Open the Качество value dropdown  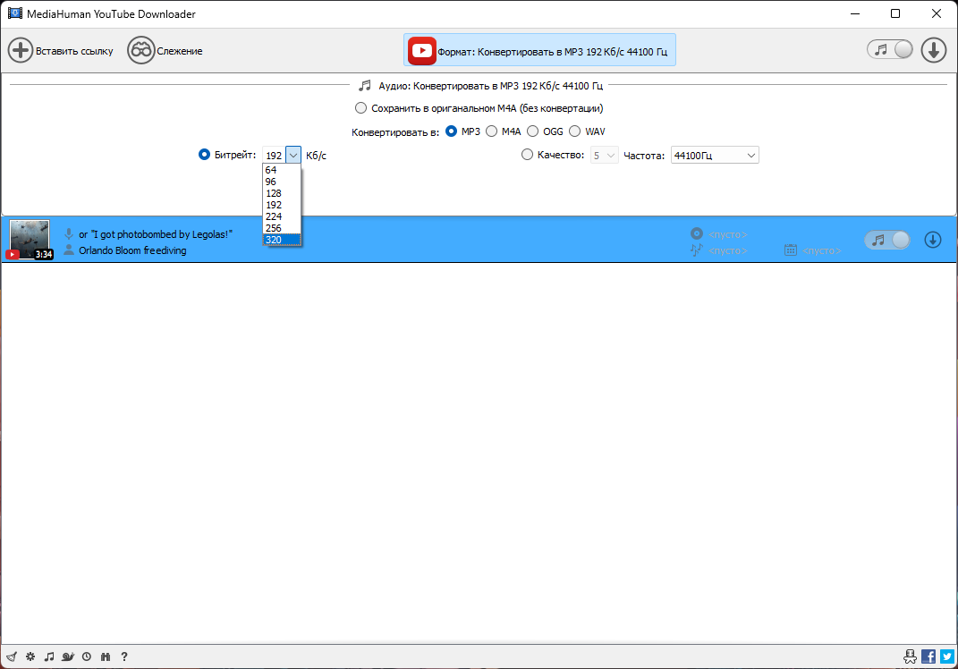[x=605, y=156]
